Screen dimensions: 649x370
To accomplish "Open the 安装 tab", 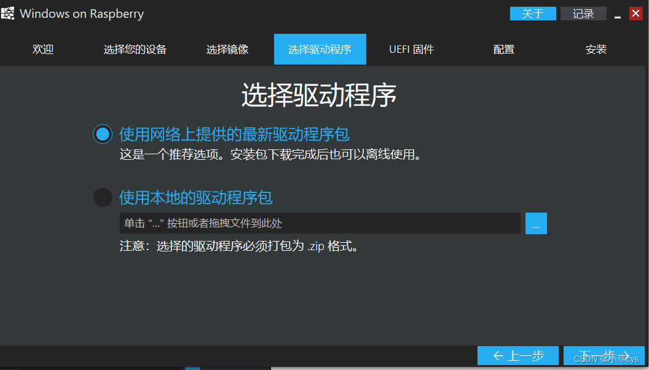I will (x=596, y=49).
